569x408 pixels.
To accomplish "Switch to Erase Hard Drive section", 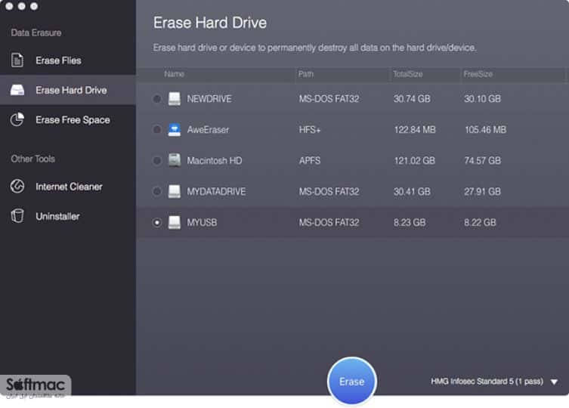I will coord(68,90).
